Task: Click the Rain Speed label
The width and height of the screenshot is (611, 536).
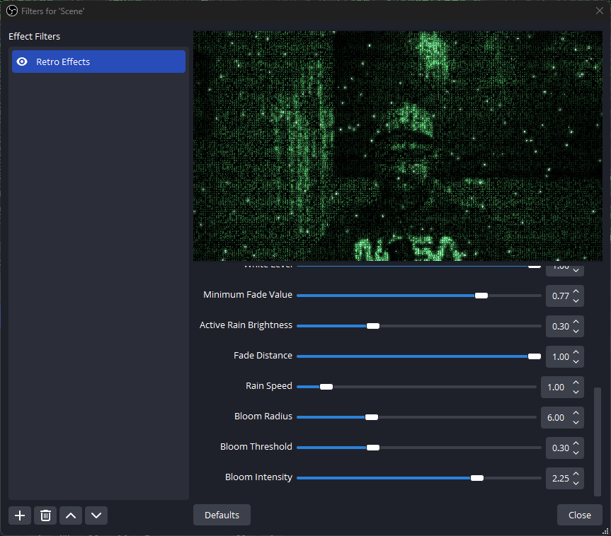Action: (x=269, y=386)
